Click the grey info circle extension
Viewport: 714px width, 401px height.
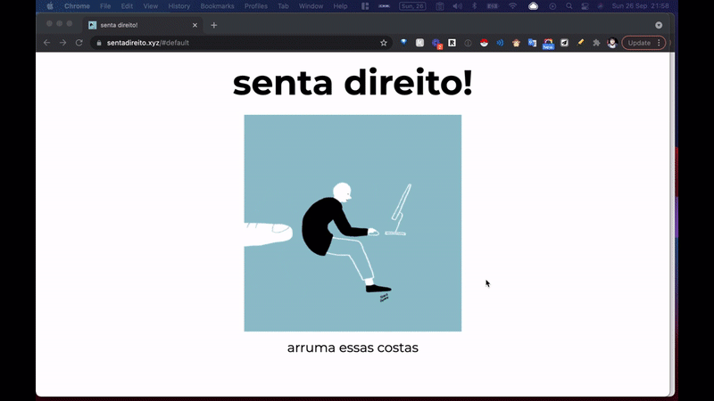click(x=468, y=43)
